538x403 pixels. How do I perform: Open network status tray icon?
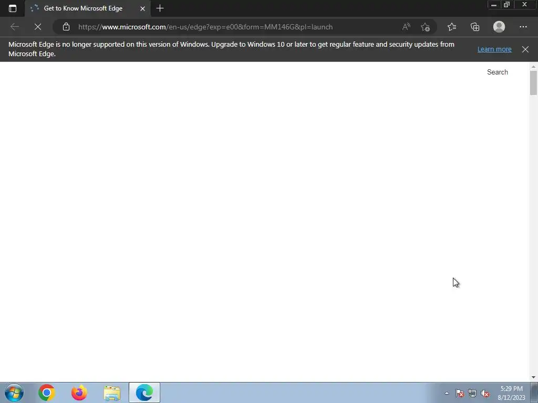pos(472,393)
